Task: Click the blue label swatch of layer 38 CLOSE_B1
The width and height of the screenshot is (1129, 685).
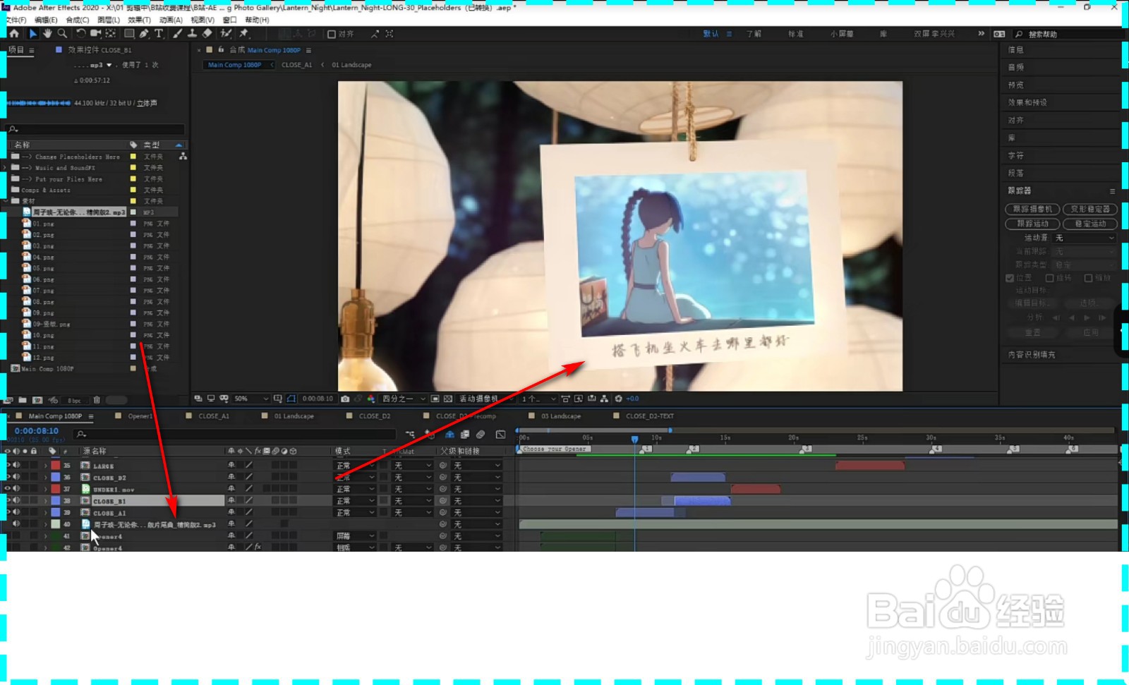Action: coord(55,501)
